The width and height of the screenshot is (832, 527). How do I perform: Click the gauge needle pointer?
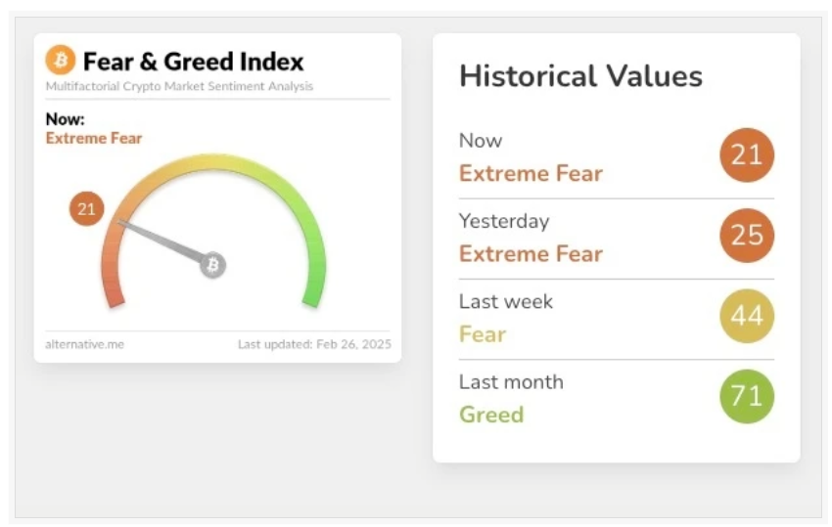tap(162, 241)
